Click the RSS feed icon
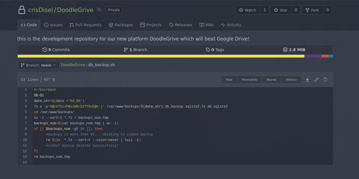This screenshot has width=359, height=179. point(99,10)
